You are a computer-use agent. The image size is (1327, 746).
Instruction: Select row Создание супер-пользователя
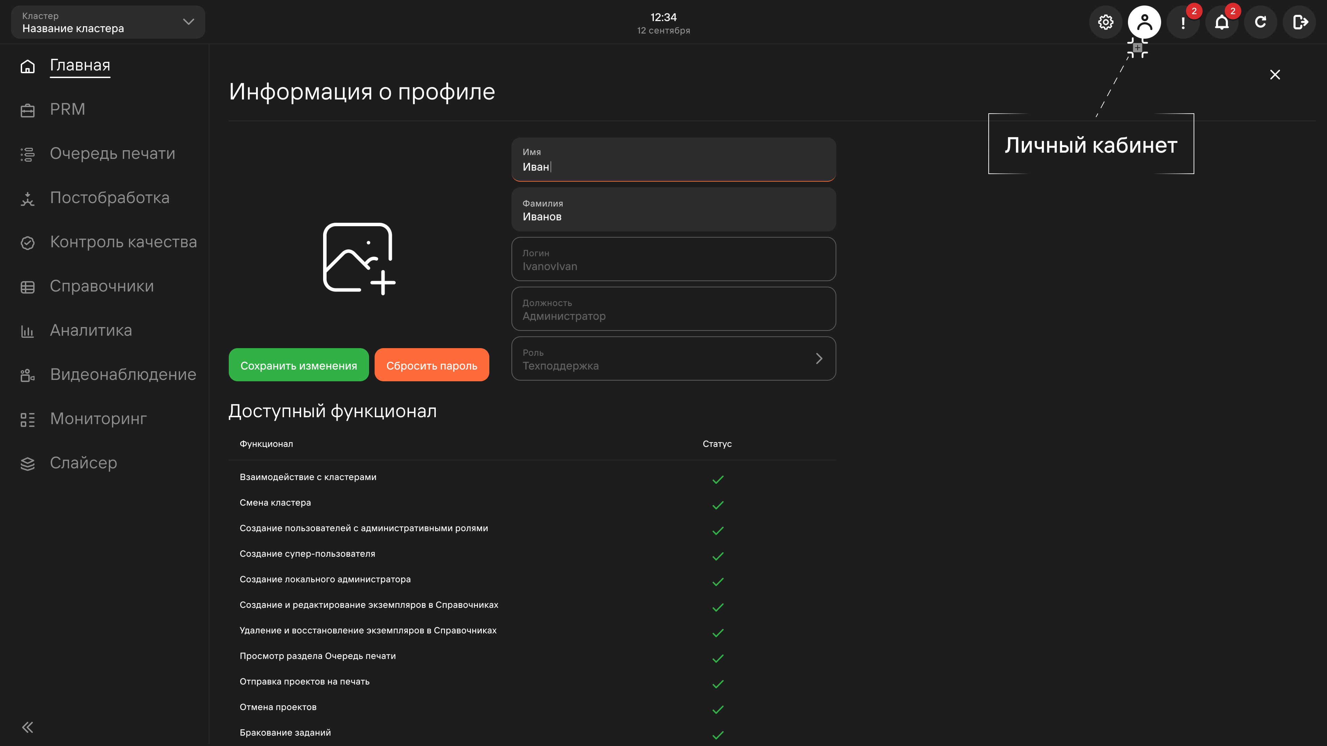pyautogui.click(x=532, y=554)
